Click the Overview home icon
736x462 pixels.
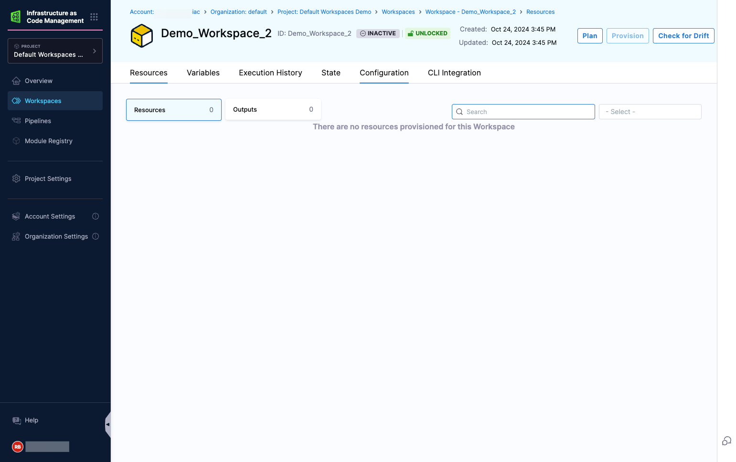click(x=16, y=81)
